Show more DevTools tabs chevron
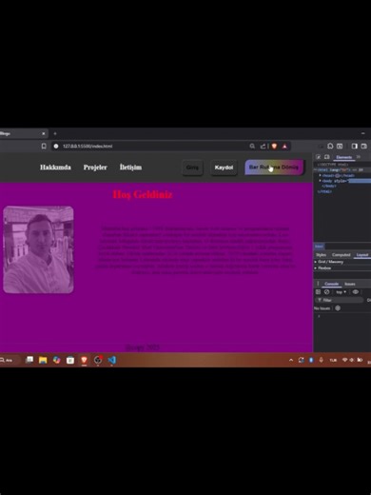 coord(359,157)
